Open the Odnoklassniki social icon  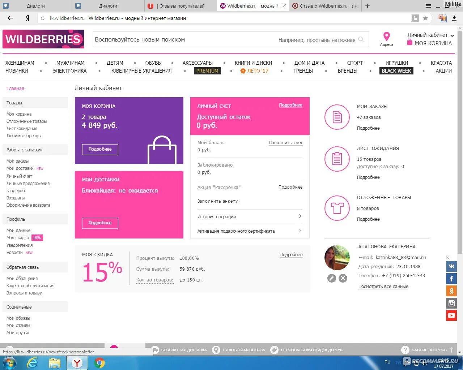coord(451,291)
